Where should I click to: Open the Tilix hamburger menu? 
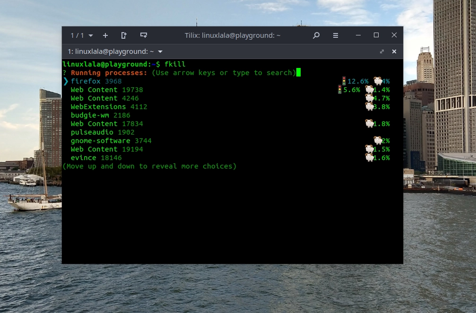click(x=336, y=35)
